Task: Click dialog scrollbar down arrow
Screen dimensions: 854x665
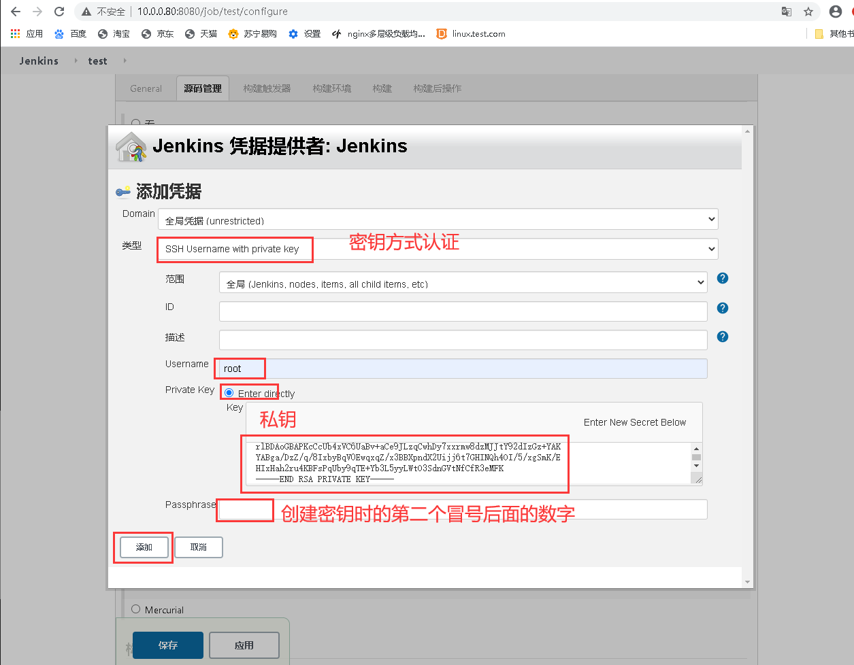Action: (x=748, y=582)
